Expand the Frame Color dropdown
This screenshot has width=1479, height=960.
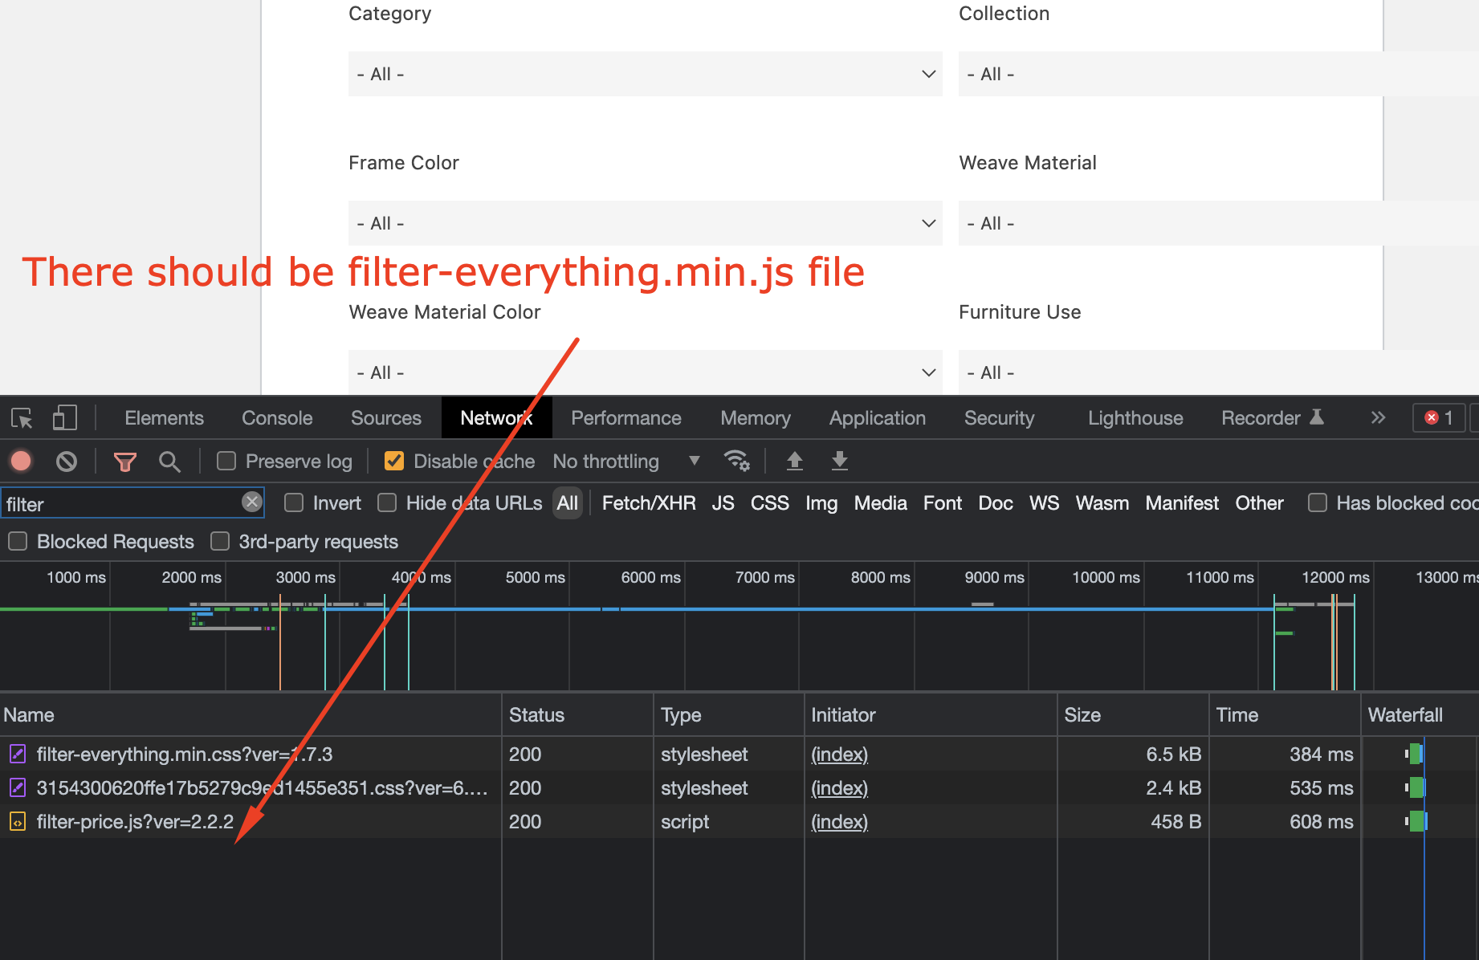point(645,223)
